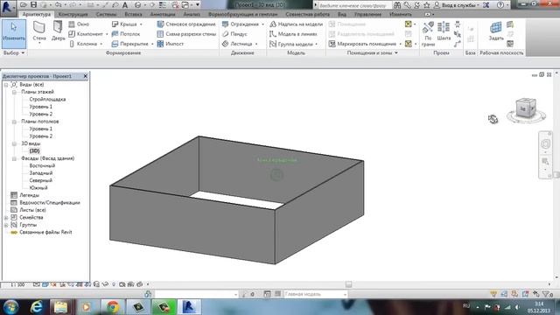560x315 pixels.
Task: Click the Save icon in quick access toolbar
Action: tap(33, 4)
